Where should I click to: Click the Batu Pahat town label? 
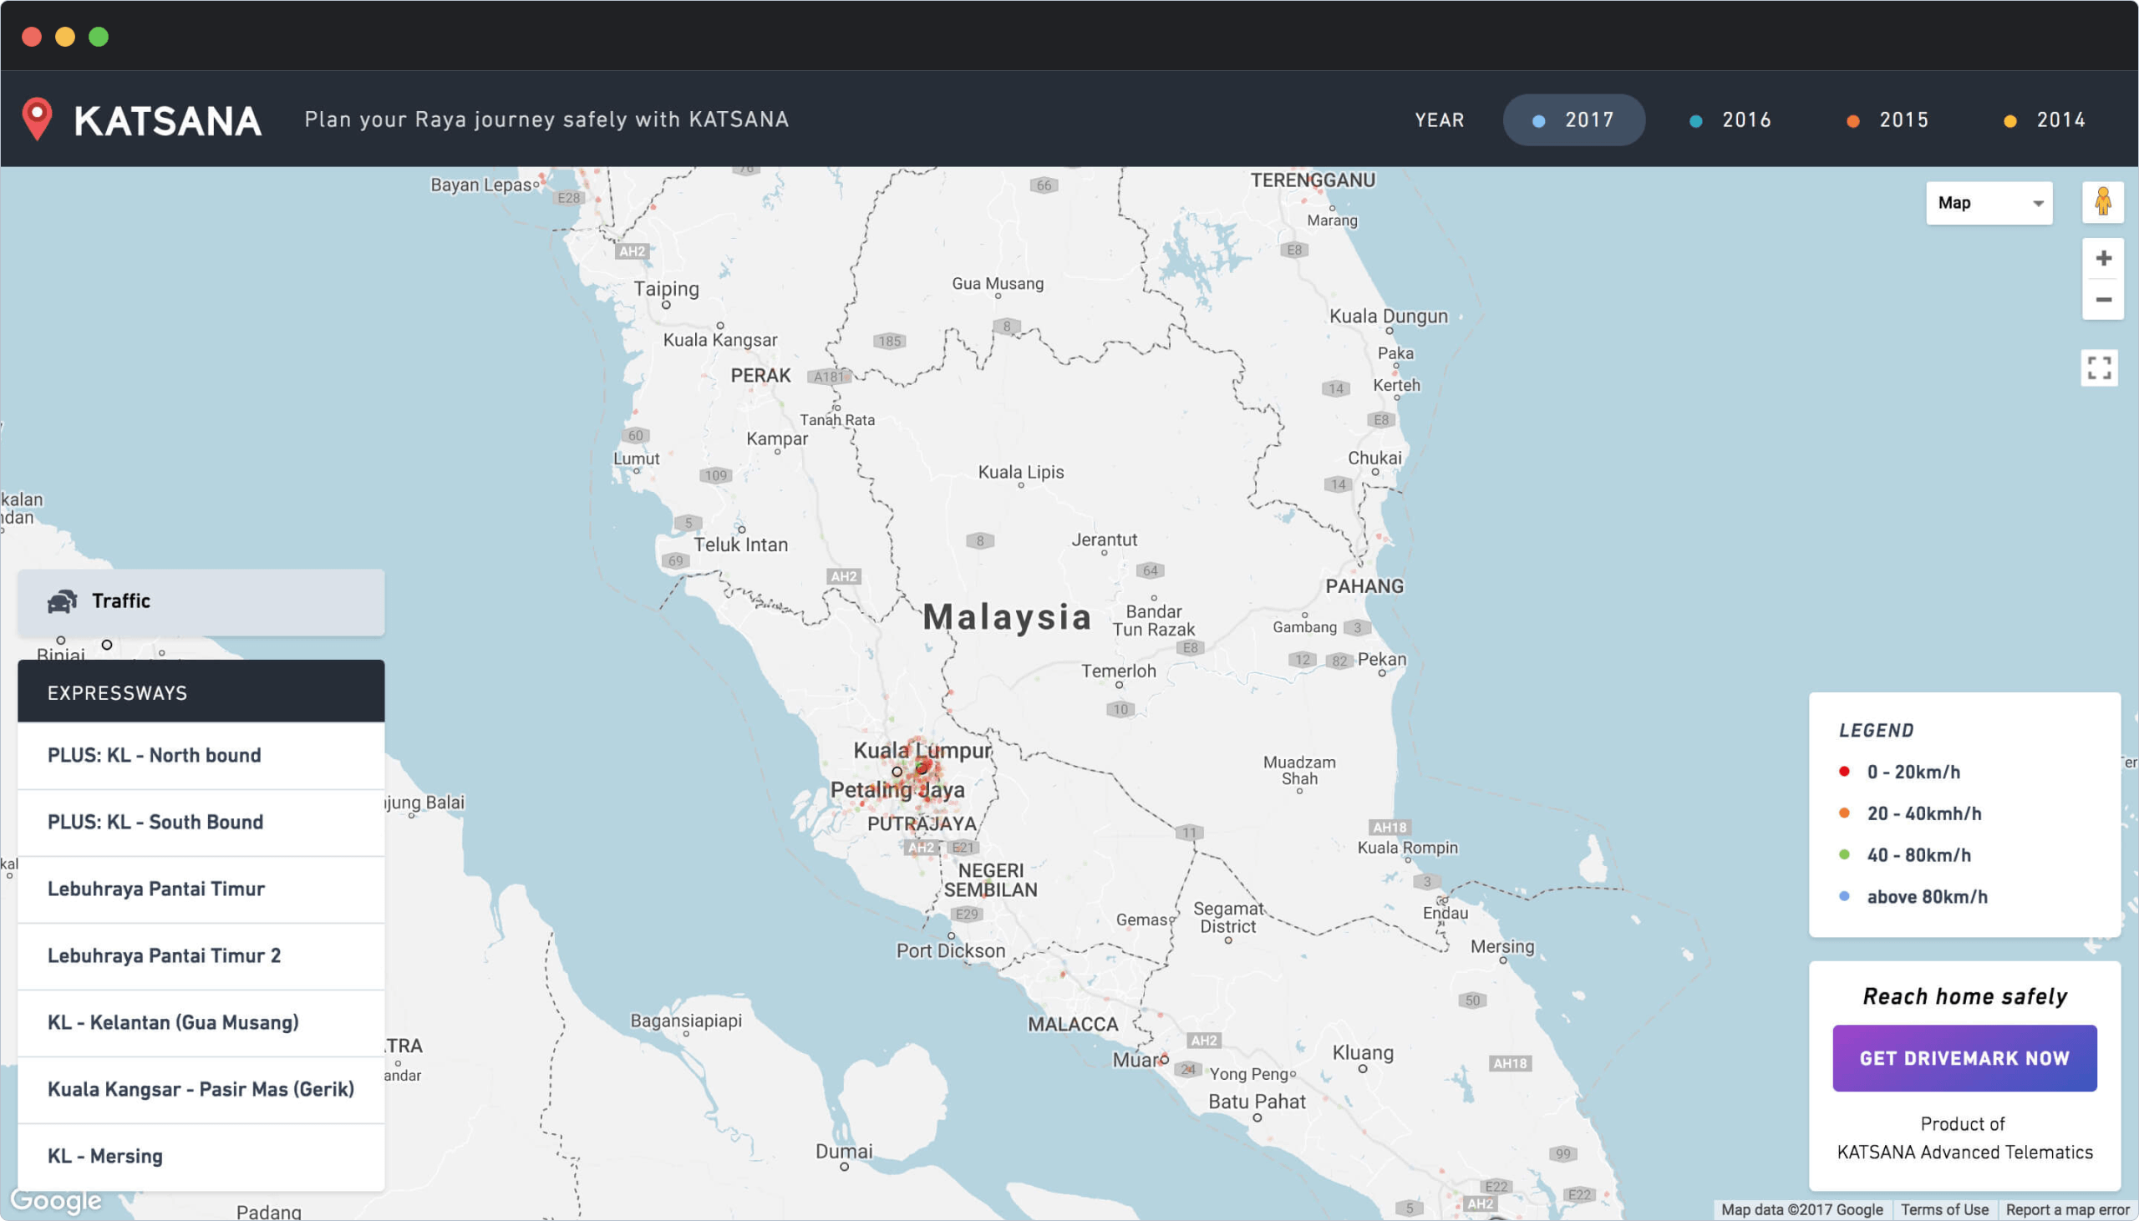[x=1257, y=1102]
